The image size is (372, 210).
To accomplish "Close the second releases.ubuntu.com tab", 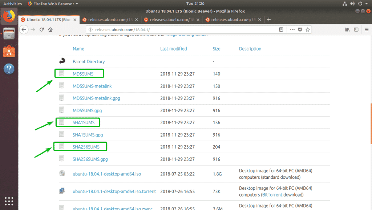I will pos(137,20).
